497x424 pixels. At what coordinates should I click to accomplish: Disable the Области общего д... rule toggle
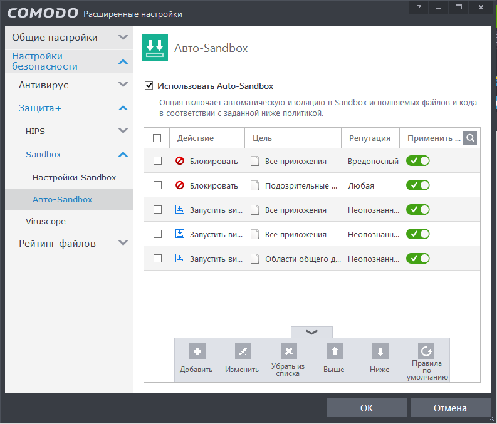(x=418, y=259)
